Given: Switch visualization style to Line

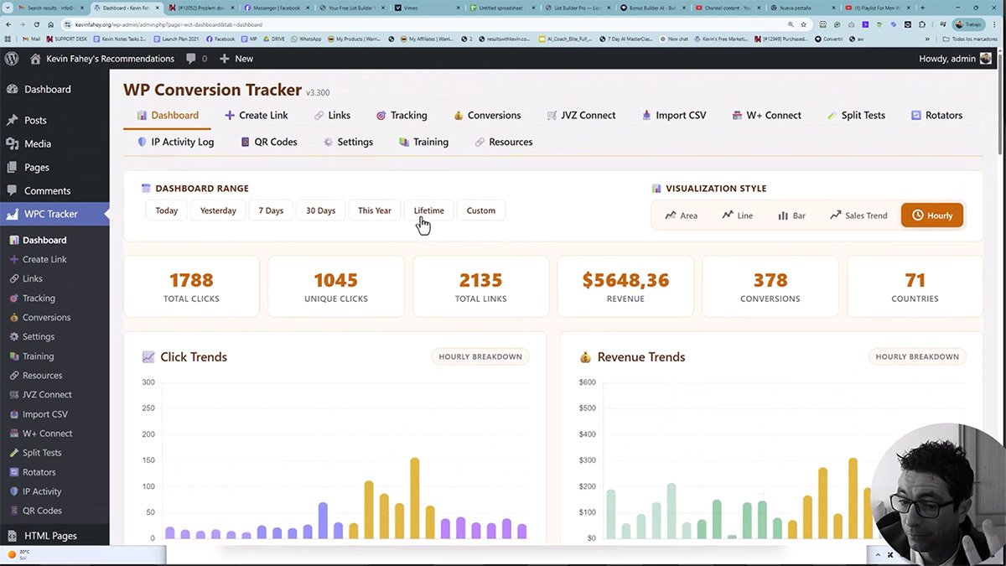Looking at the screenshot, I should pos(738,215).
